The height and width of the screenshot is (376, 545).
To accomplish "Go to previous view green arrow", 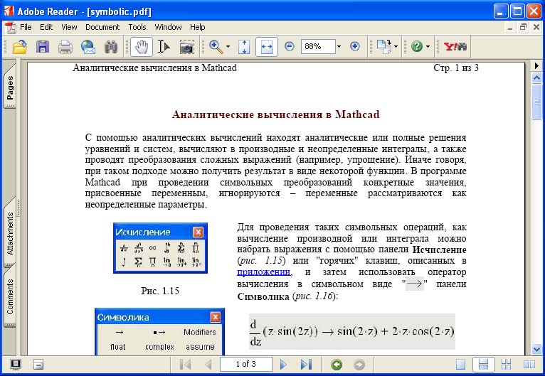I will [x=337, y=365].
